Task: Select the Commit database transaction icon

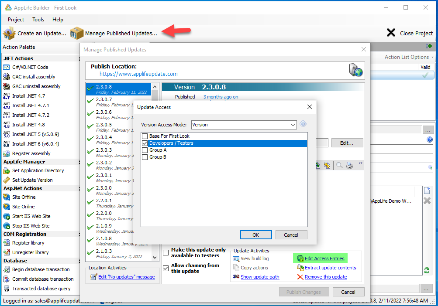Action: tap(7, 279)
